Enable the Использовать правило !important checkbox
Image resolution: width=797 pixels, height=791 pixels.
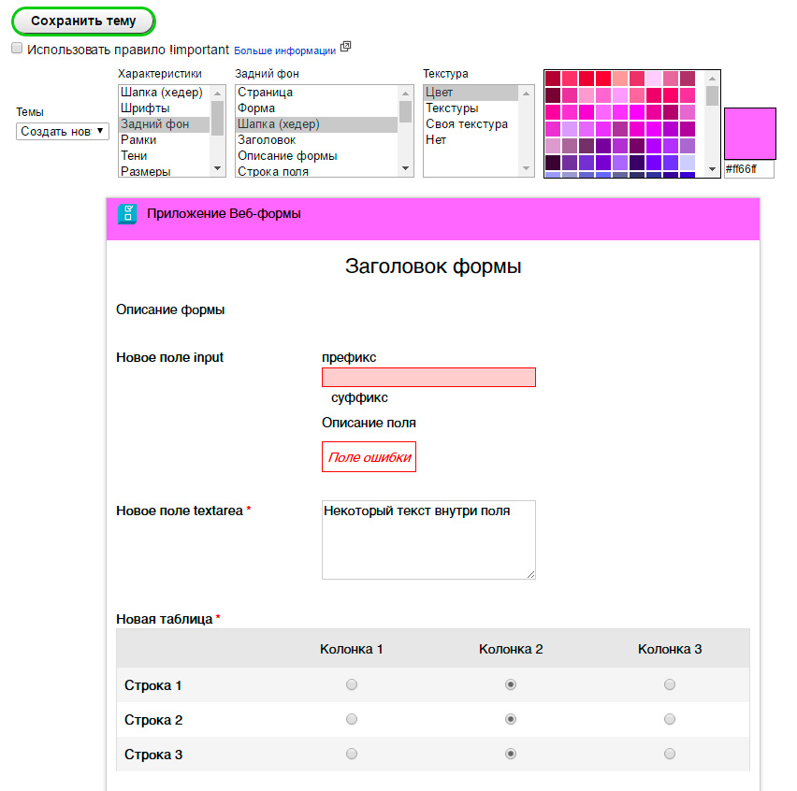[x=17, y=49]
